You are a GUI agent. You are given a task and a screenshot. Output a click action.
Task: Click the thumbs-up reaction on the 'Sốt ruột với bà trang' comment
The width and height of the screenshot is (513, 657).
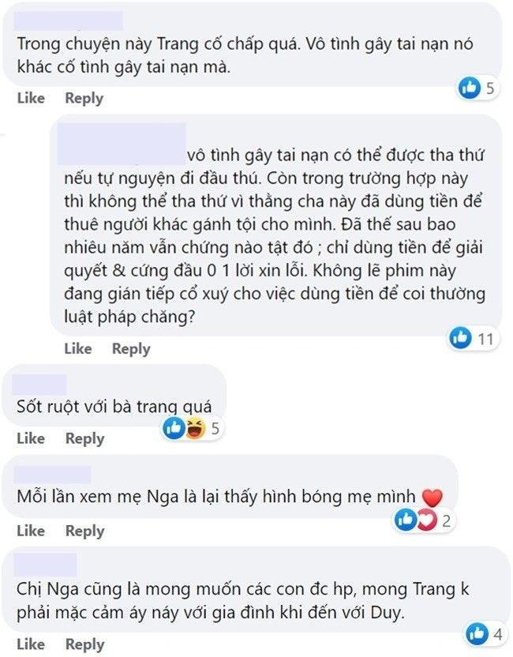coord(174,429)
